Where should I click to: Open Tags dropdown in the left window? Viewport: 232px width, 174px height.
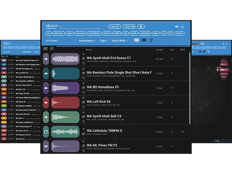click(x=37, y=52)
